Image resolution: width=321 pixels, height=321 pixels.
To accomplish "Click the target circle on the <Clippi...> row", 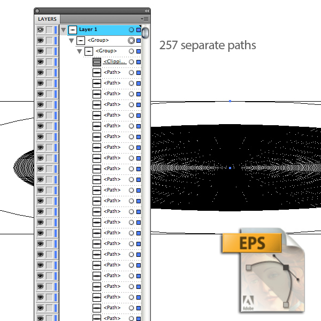I will coord(131,62).
